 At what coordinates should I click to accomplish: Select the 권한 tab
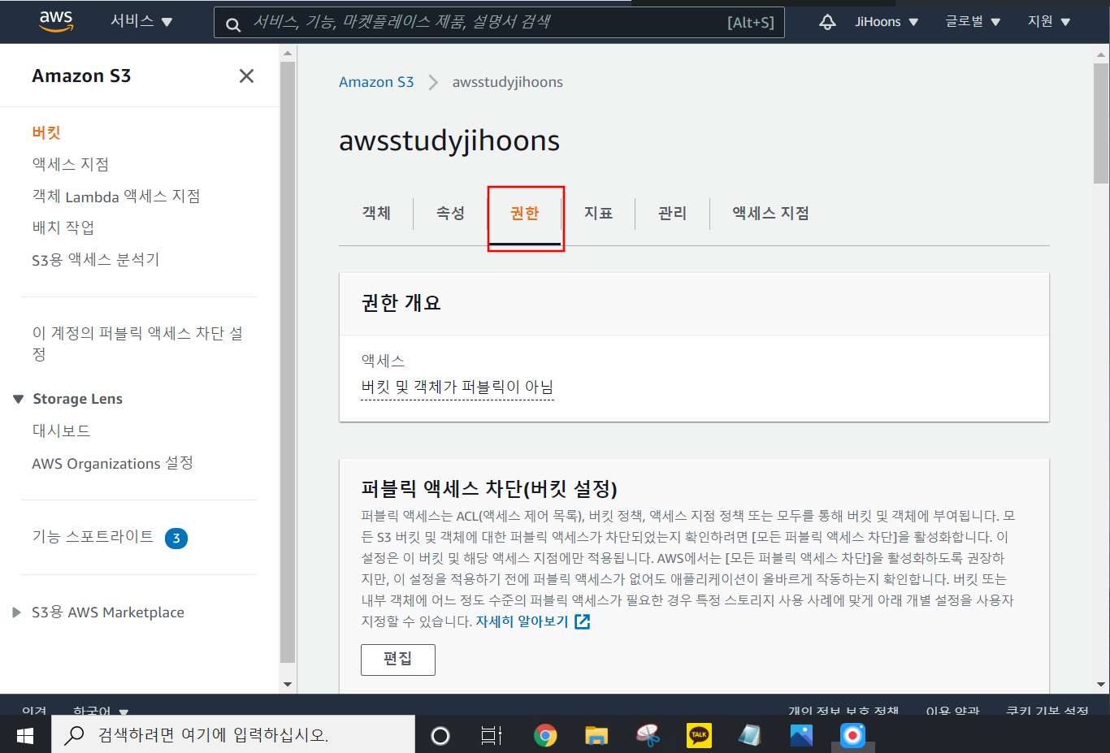pos(525,214)
